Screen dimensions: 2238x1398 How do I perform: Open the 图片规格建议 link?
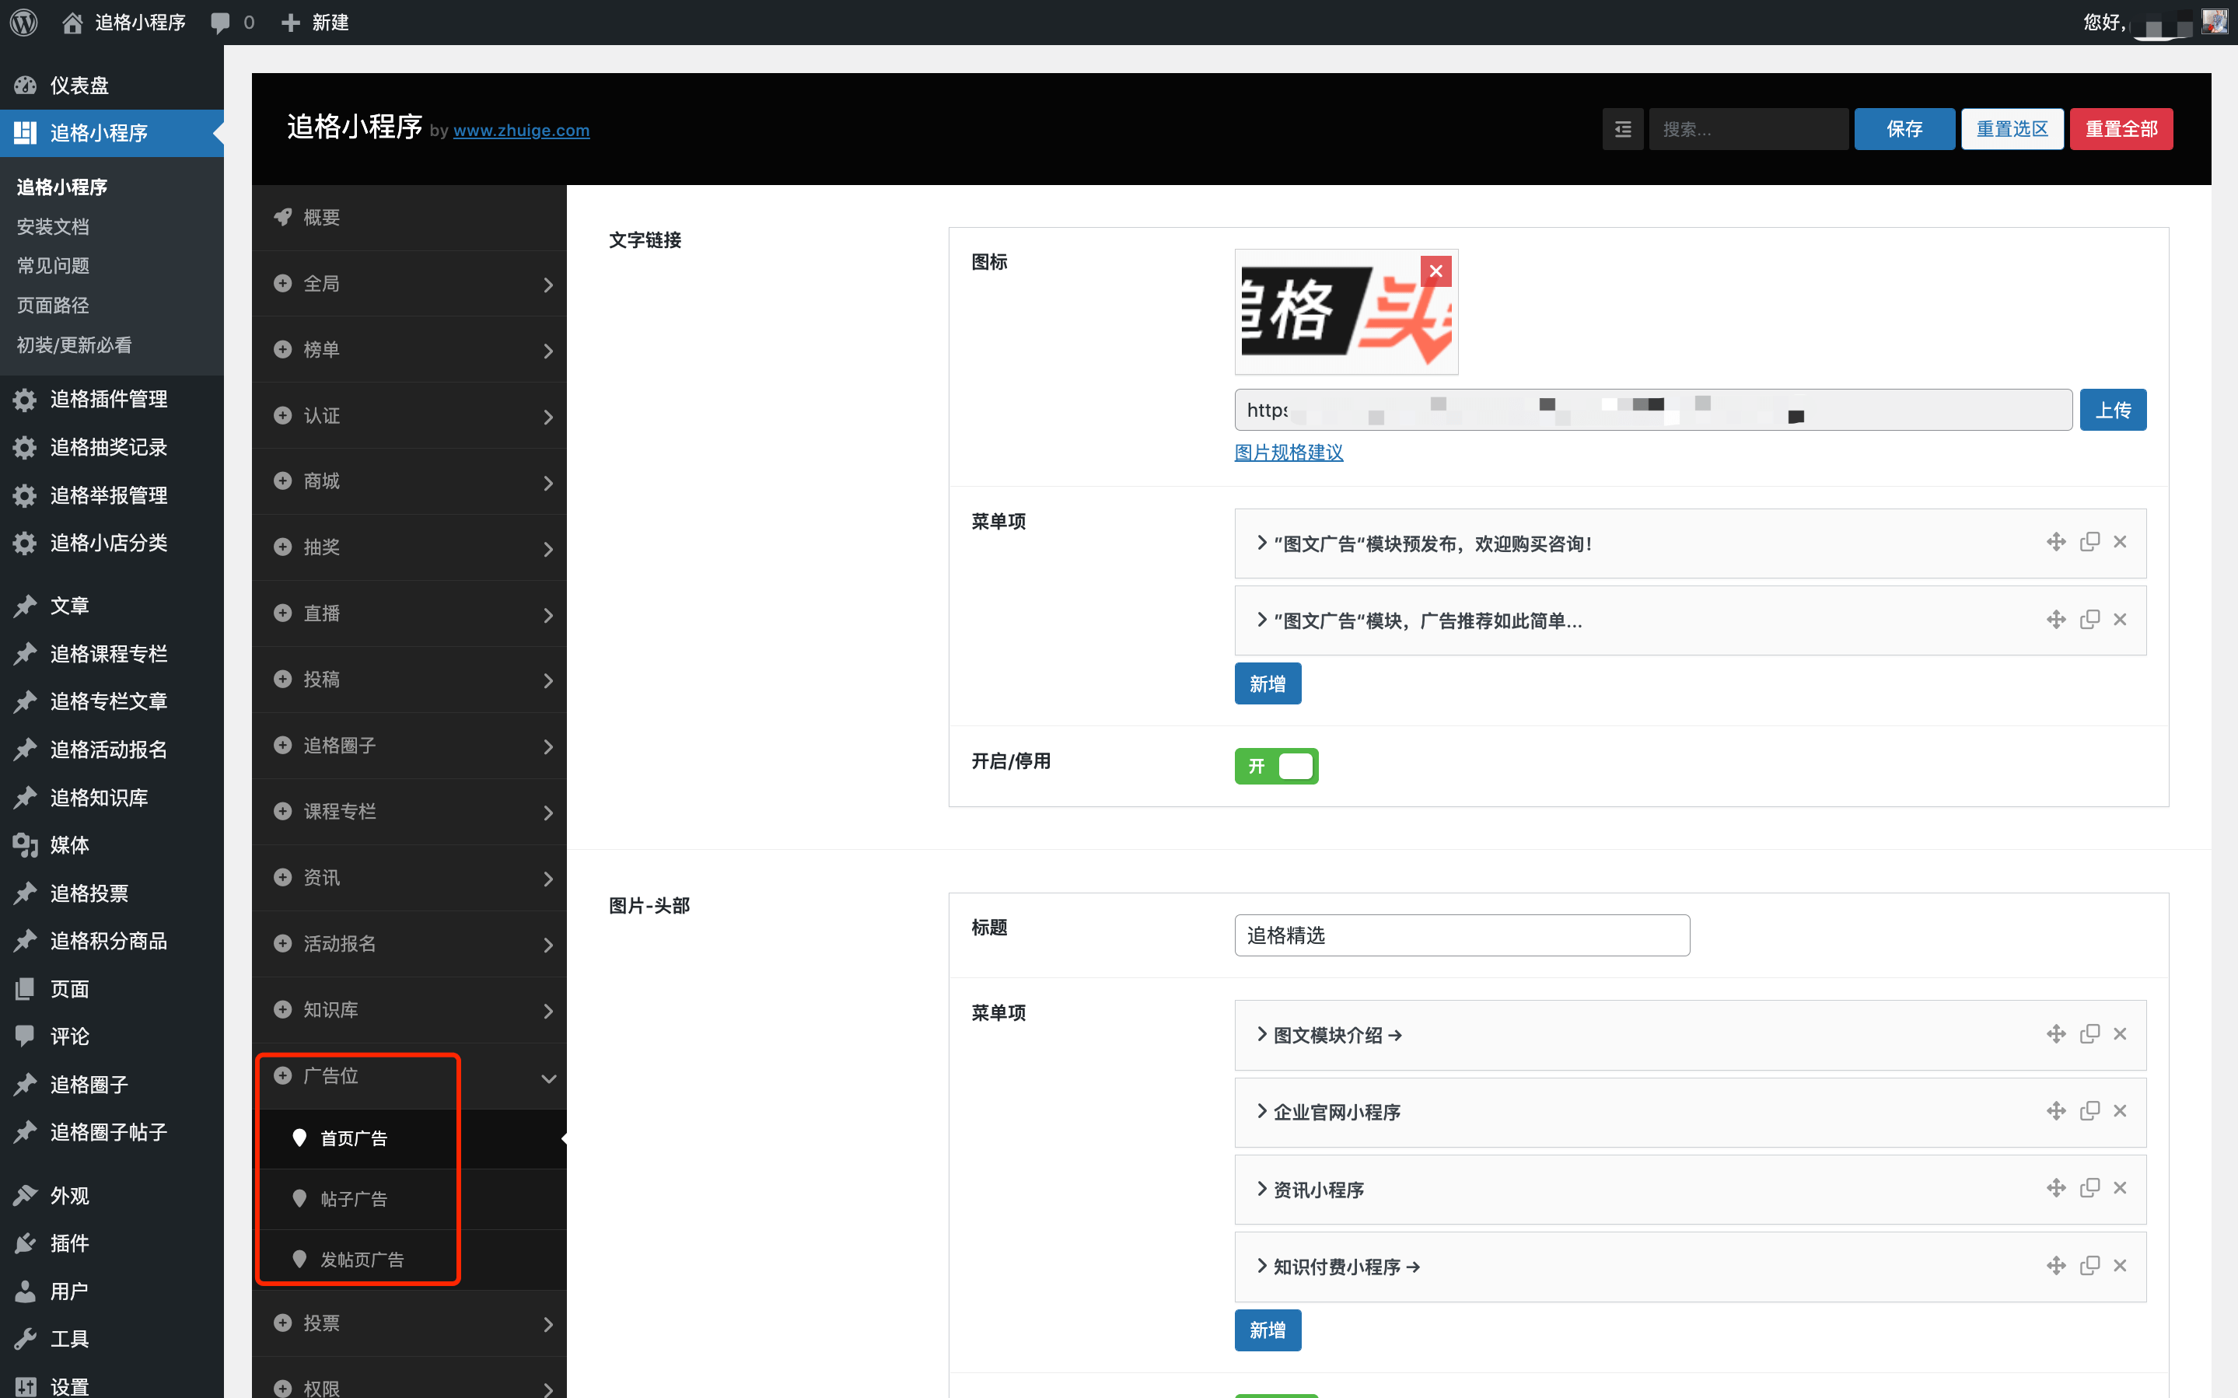coord(1289,452)
